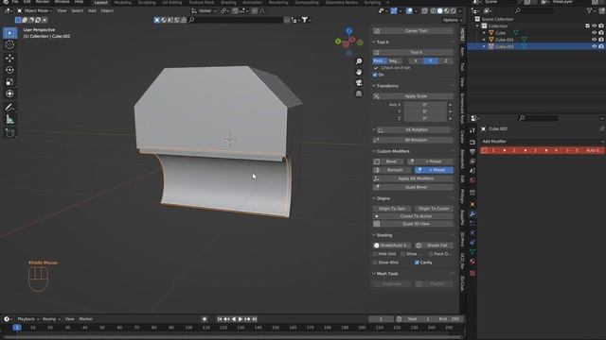Open the viewport Add menu
The image size is (606, 340).
(x=92, y=10)
